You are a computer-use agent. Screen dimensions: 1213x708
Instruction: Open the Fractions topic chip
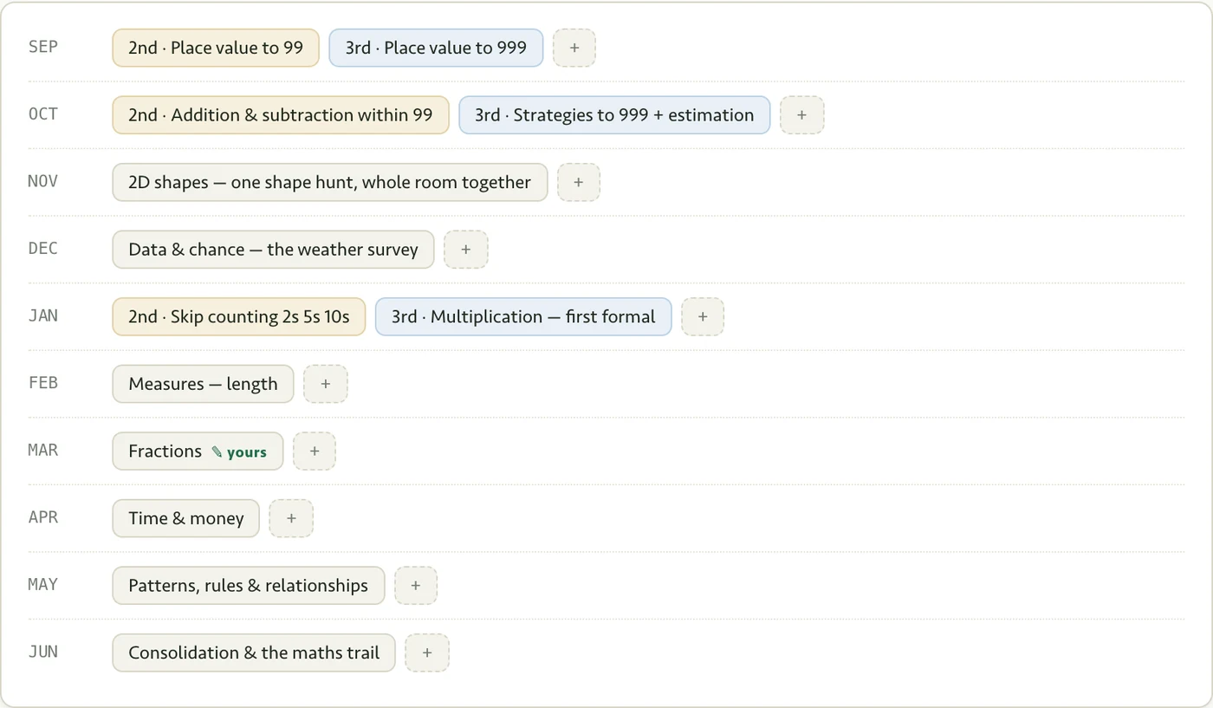coord(198,451)
